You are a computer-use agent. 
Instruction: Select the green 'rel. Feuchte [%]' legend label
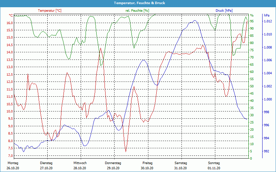click(x=137, y=11)
